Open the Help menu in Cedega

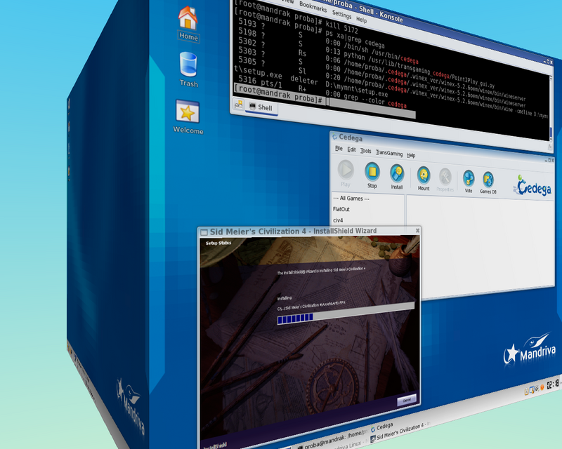pyautogui.click(x=411, y=155)
